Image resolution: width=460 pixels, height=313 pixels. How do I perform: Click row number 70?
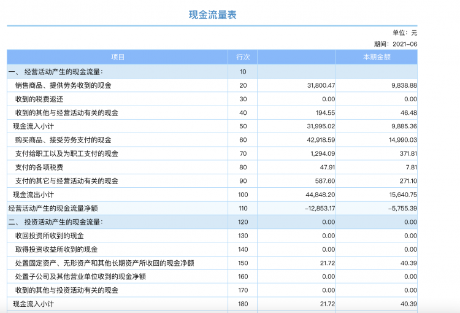point(243,153)
